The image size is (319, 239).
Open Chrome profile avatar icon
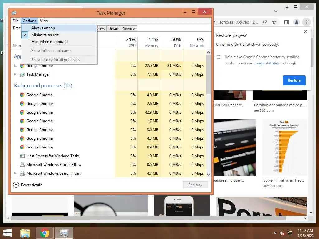(x=297, y=22)
